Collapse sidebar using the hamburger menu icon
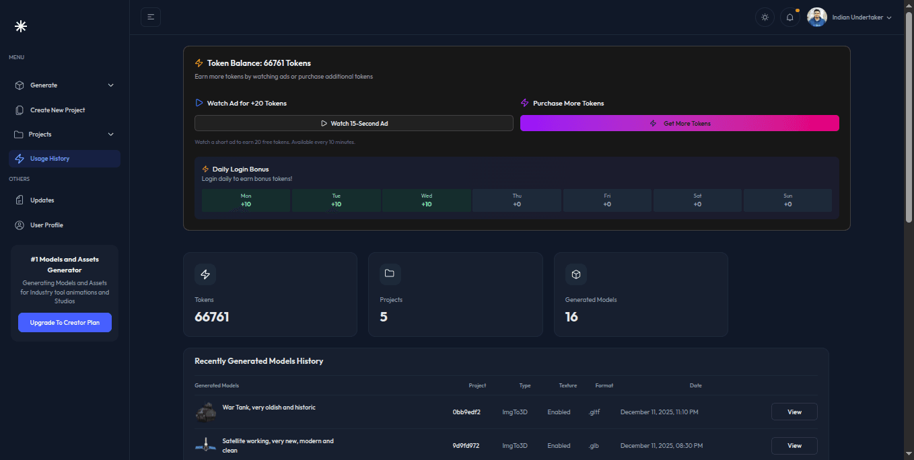The image size is (914, 460). point(151,17)
